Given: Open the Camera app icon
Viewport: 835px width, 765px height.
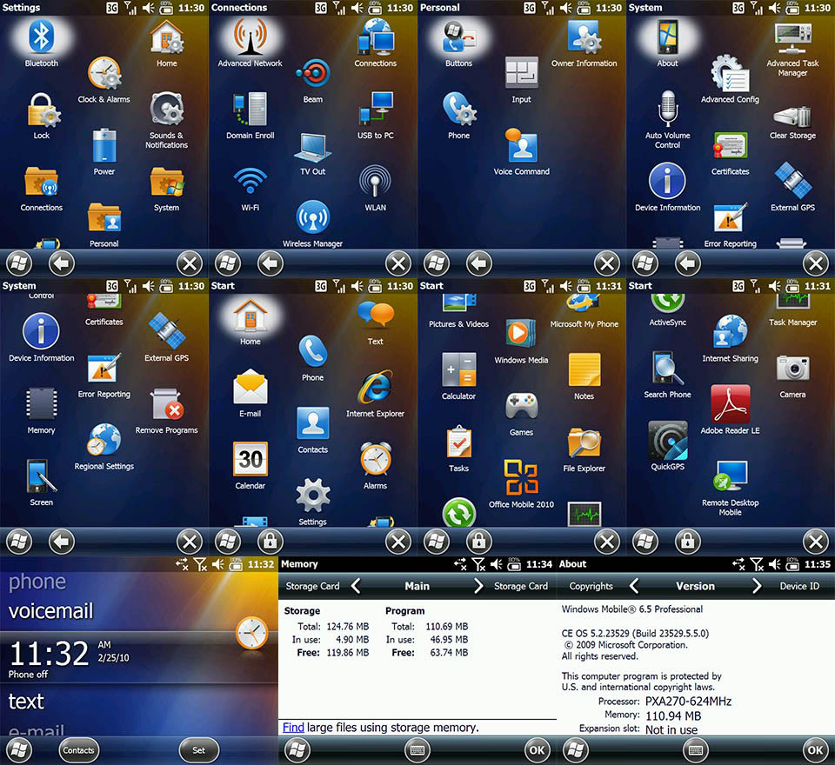Looking at the screenshot, I should coord(793,369).
